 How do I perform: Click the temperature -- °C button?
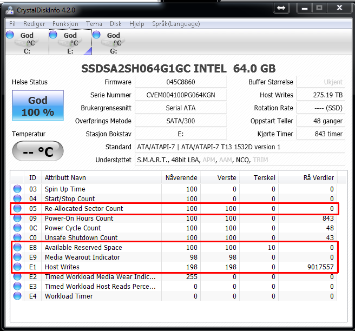coord(38,151)
